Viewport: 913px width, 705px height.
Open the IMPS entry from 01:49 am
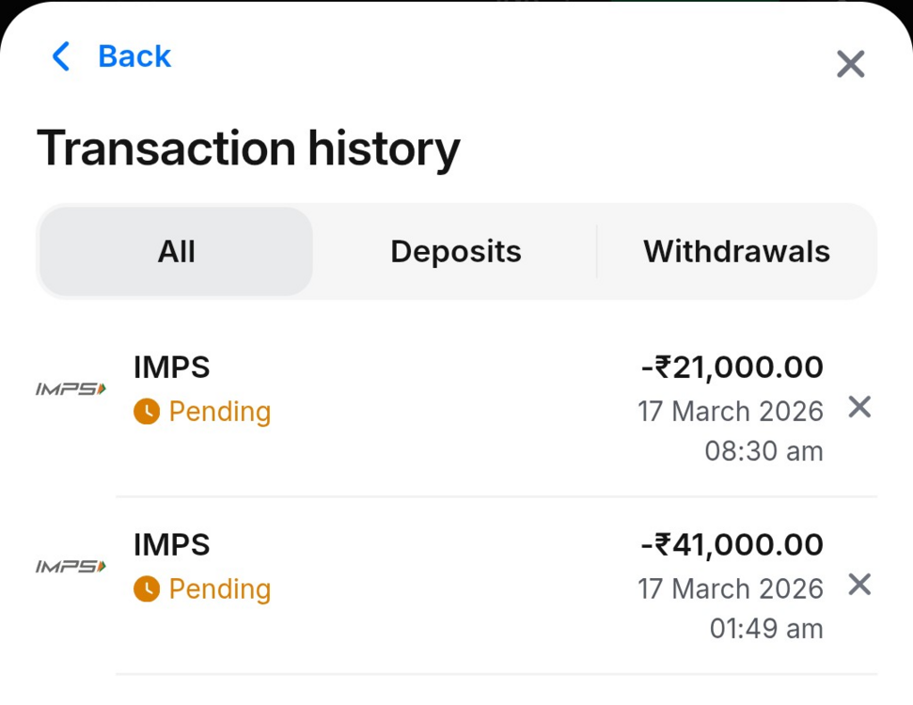tap(172, 545)
